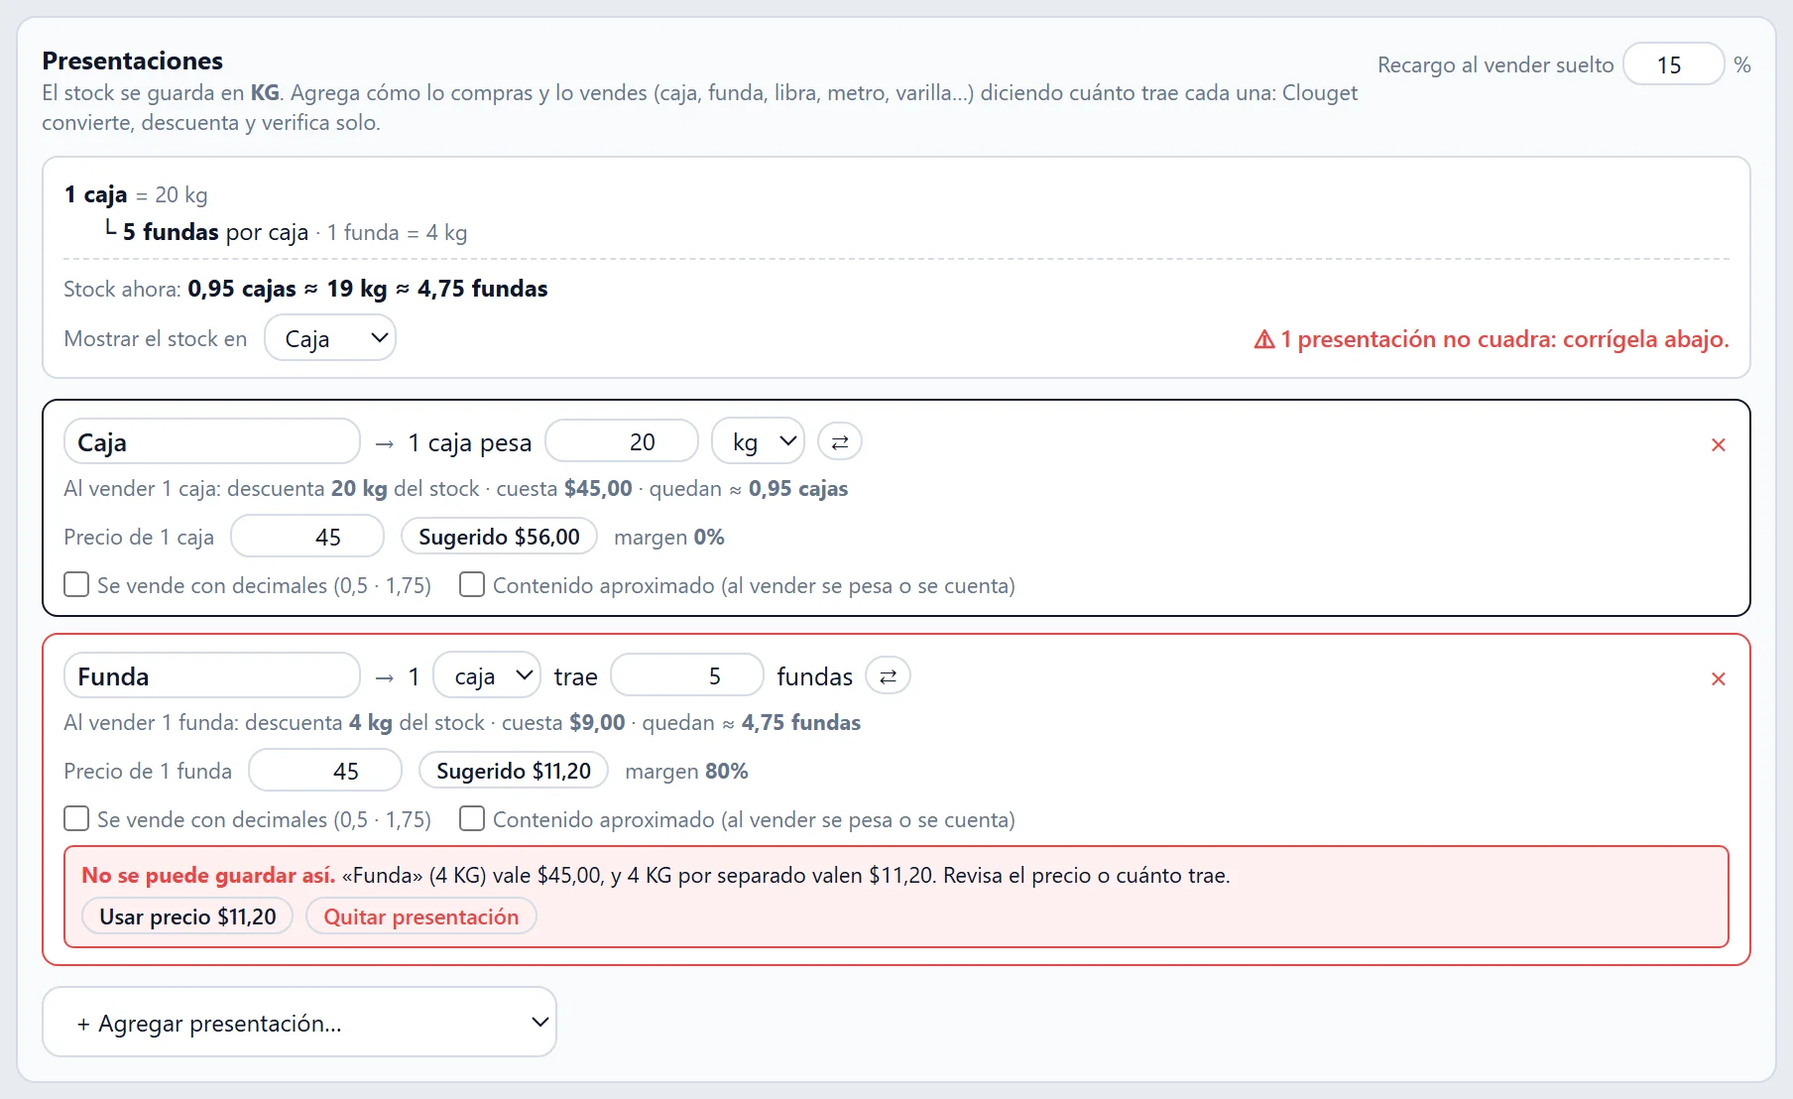Click the 'margen 0%' label

pyautogui.click(x=669, y=537)
